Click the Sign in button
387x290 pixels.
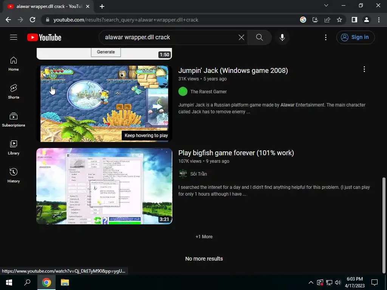[x=355, y=37]
